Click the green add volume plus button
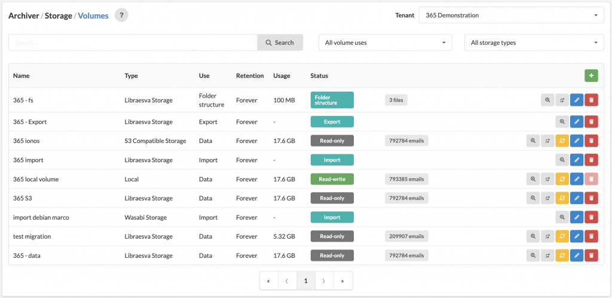Screen dimensions: 612x298 (591, 76)
